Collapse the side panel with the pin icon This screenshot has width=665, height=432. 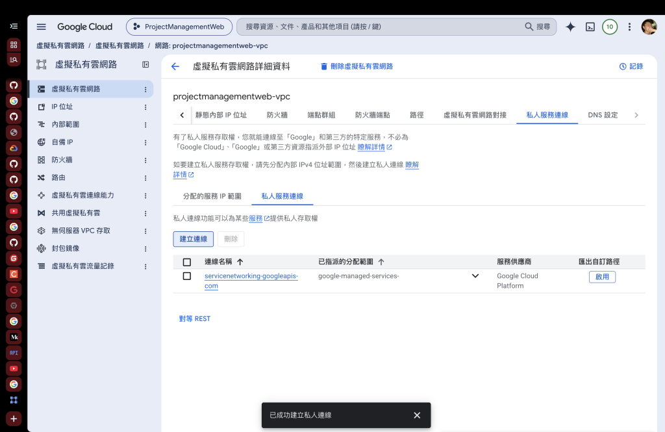click(x=145, y=64)
